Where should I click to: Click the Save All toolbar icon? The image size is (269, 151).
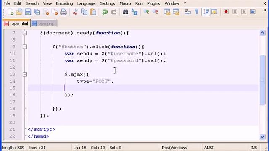point(37,12)
